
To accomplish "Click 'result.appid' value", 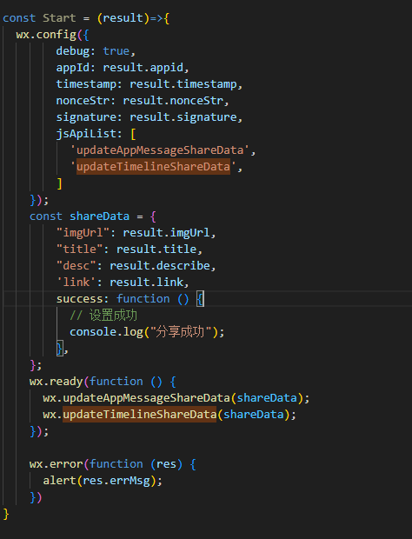I will pos(143,68).
